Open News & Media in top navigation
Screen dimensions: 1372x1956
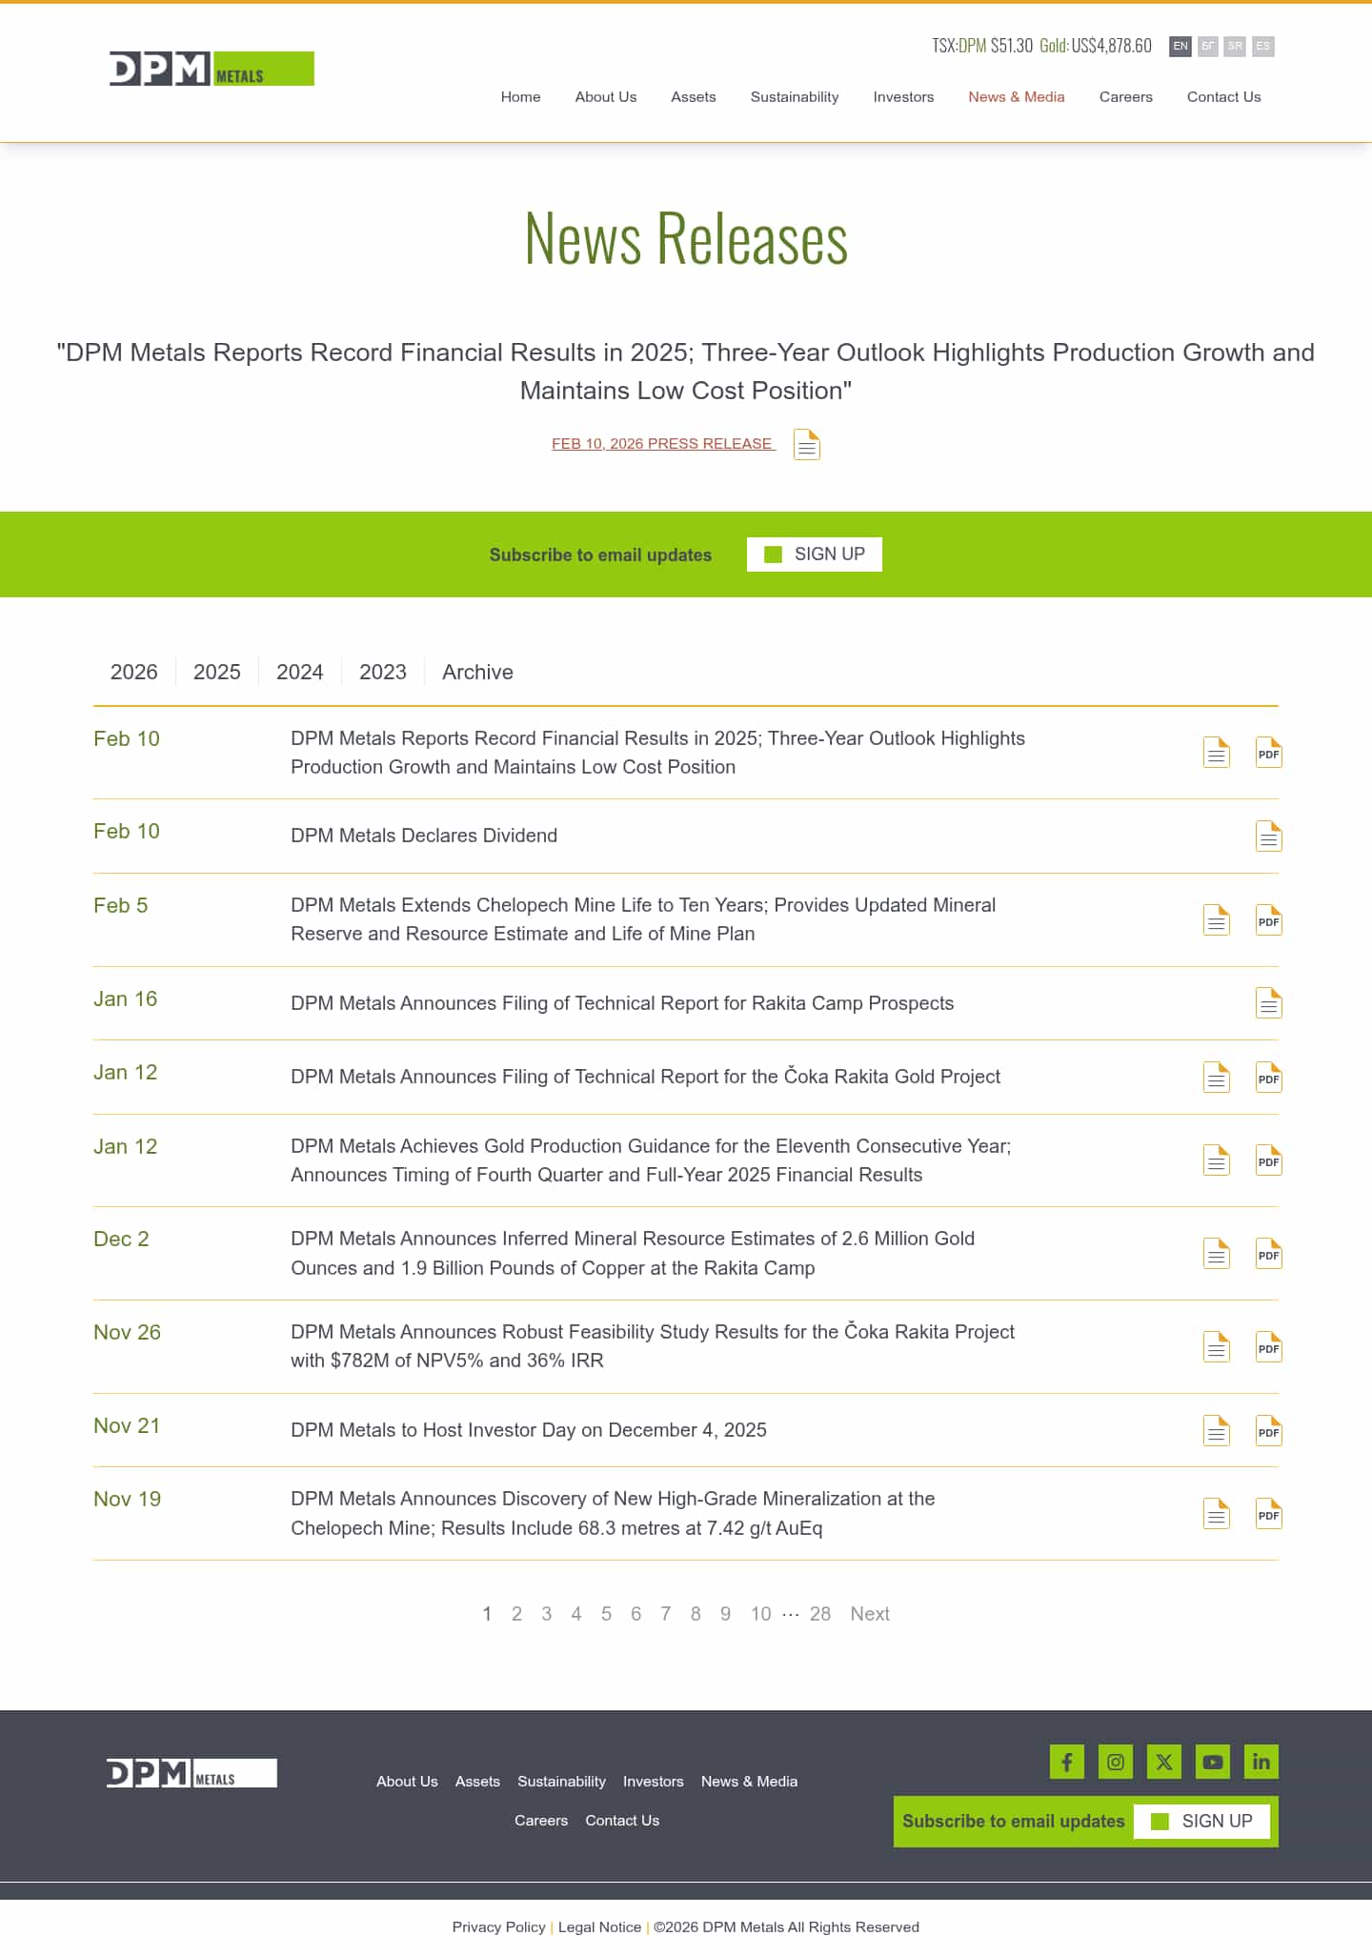pyautogui.click(x=1017, y=96)
